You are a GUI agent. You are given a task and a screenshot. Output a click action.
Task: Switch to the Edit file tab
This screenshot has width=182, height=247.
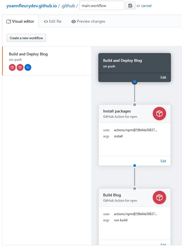pos(53,21)
